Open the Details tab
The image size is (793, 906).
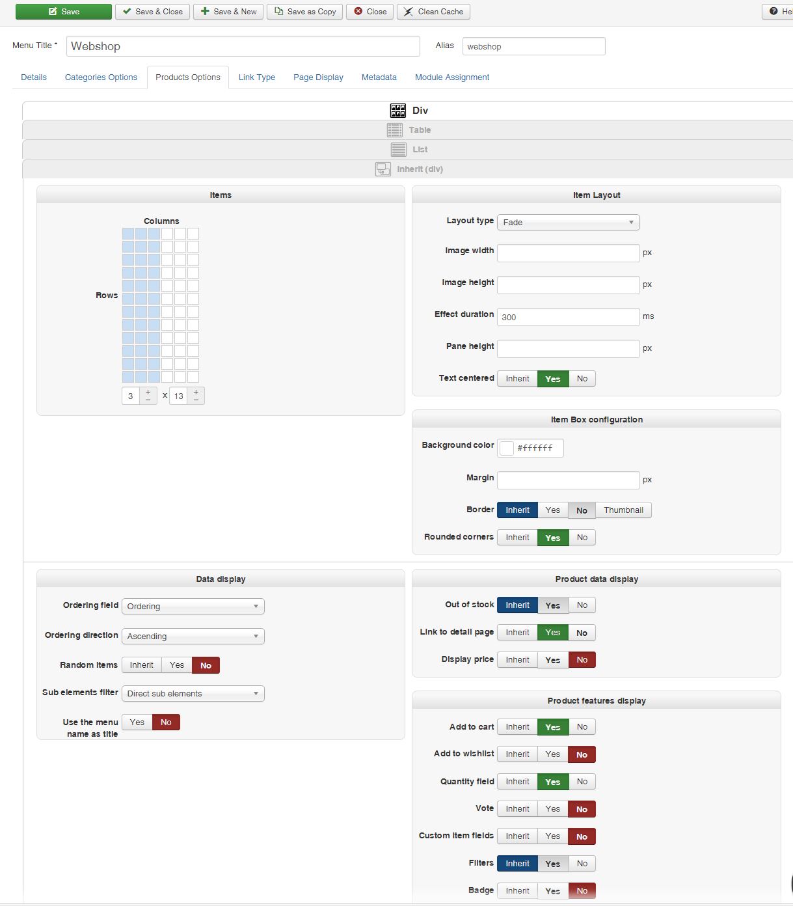point(34,77)
